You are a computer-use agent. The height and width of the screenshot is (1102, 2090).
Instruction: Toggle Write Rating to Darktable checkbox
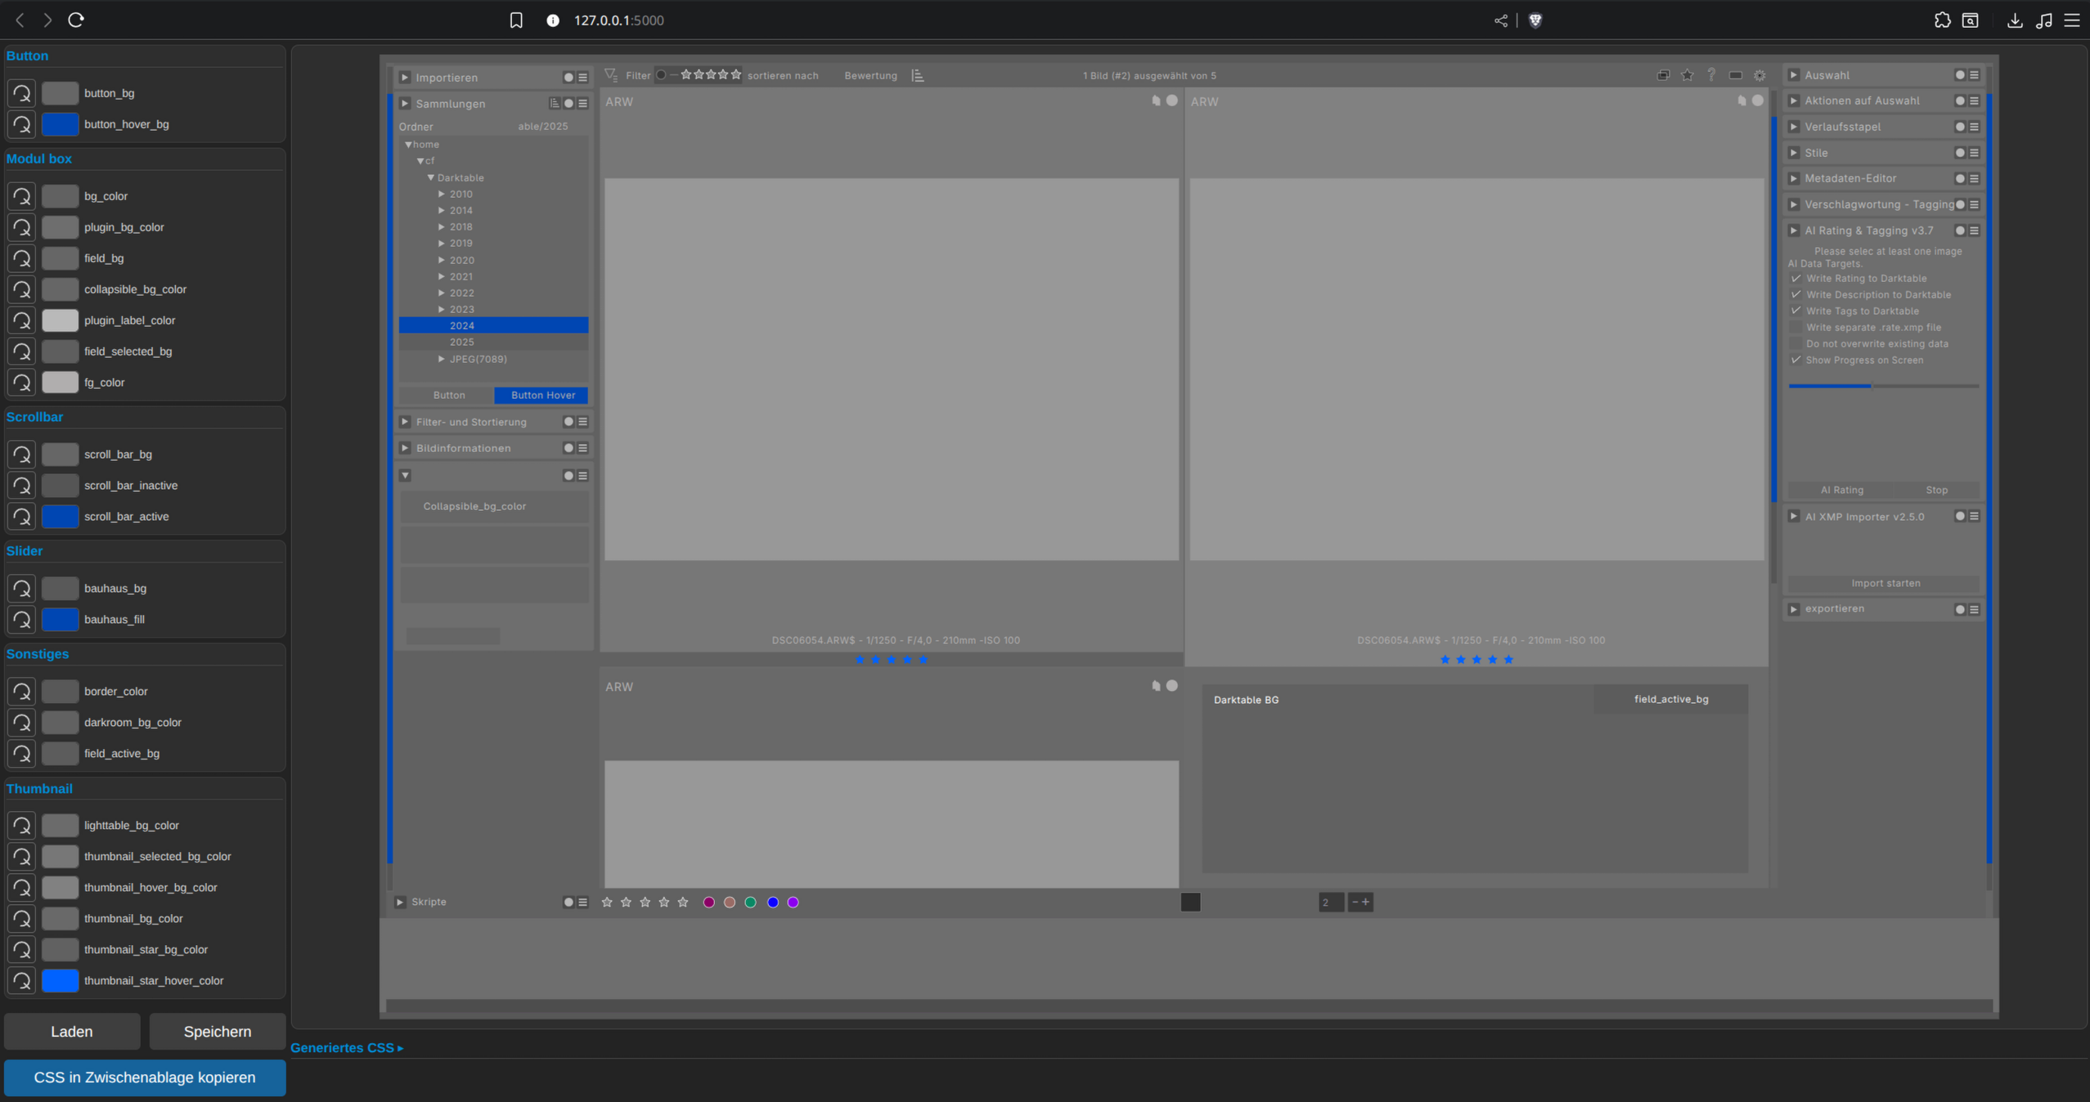1796,279
